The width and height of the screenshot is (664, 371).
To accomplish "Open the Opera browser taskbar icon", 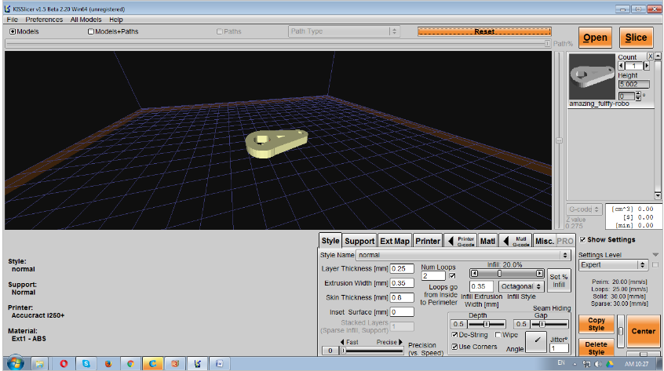I will (64, 363).
